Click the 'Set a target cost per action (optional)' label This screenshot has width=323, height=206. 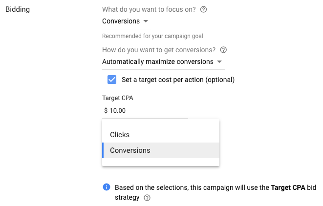(178, 80)
